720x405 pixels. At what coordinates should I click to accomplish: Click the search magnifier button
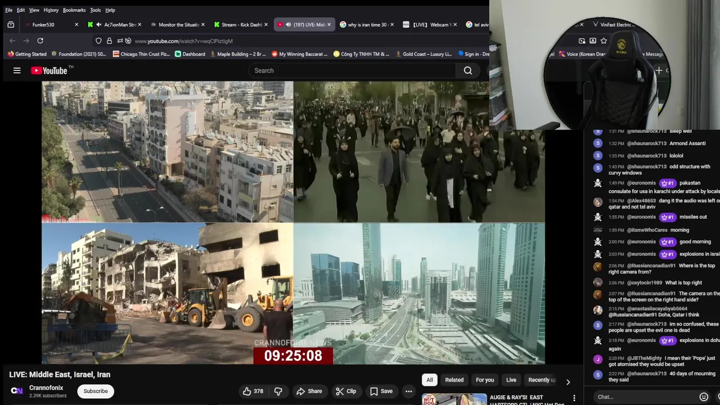[x=468, y=70]
